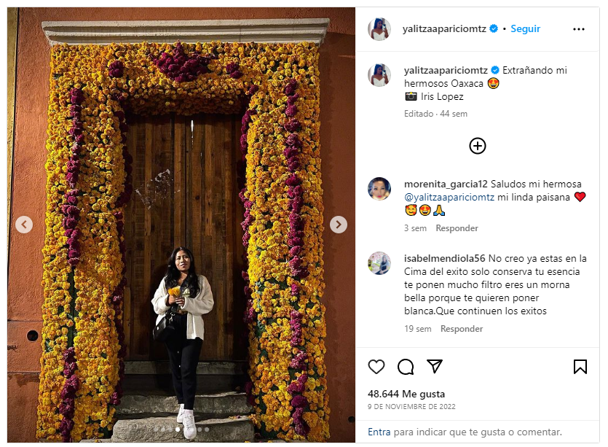Go to next photo in carousel
This screenshot has width=608, height=447.
(338, 225)
